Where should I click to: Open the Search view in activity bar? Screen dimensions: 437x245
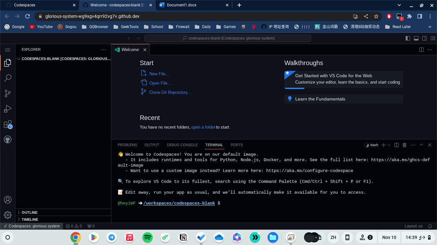8,78
